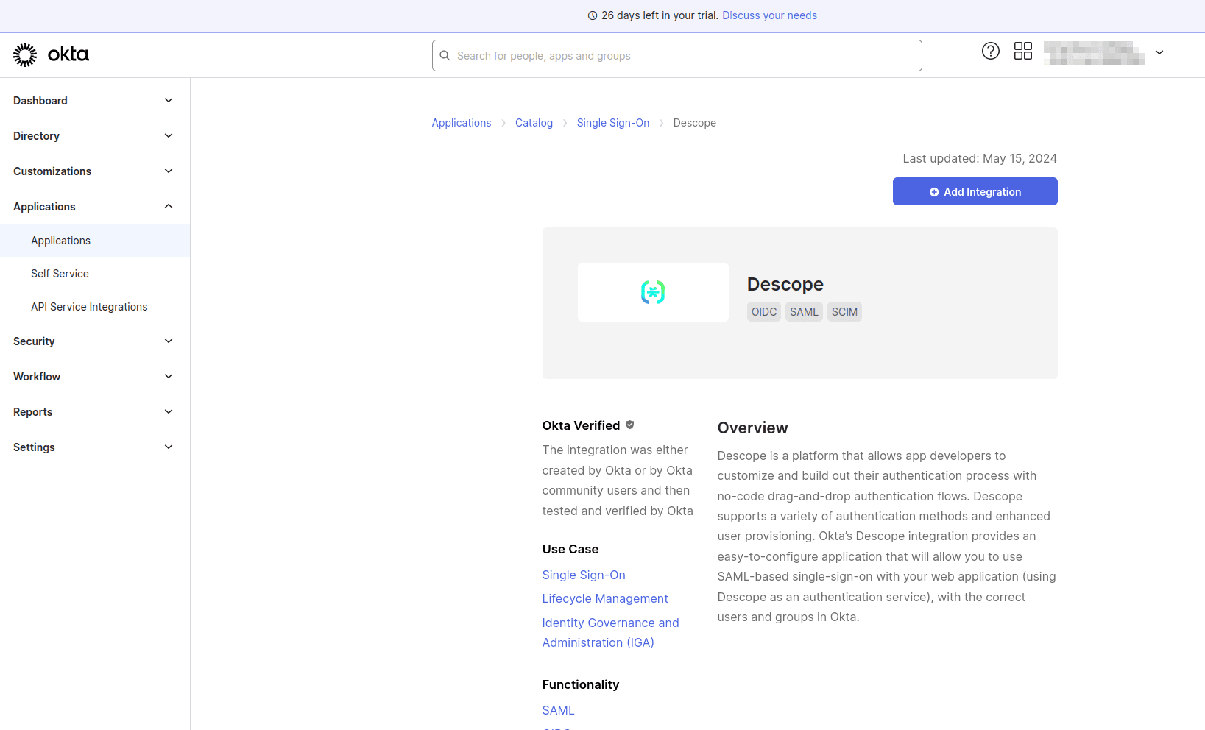
Task: Open the apps grid waffle icon
Action: [1023, 51]
